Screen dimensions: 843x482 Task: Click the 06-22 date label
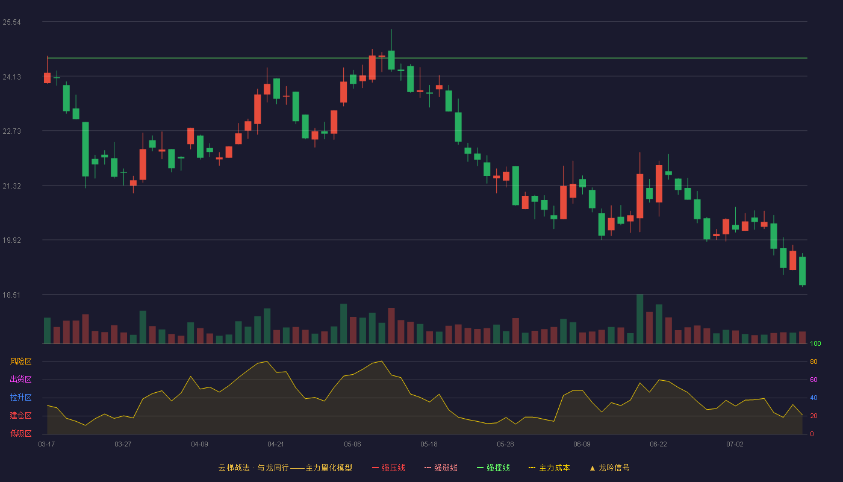pos(658,444)
